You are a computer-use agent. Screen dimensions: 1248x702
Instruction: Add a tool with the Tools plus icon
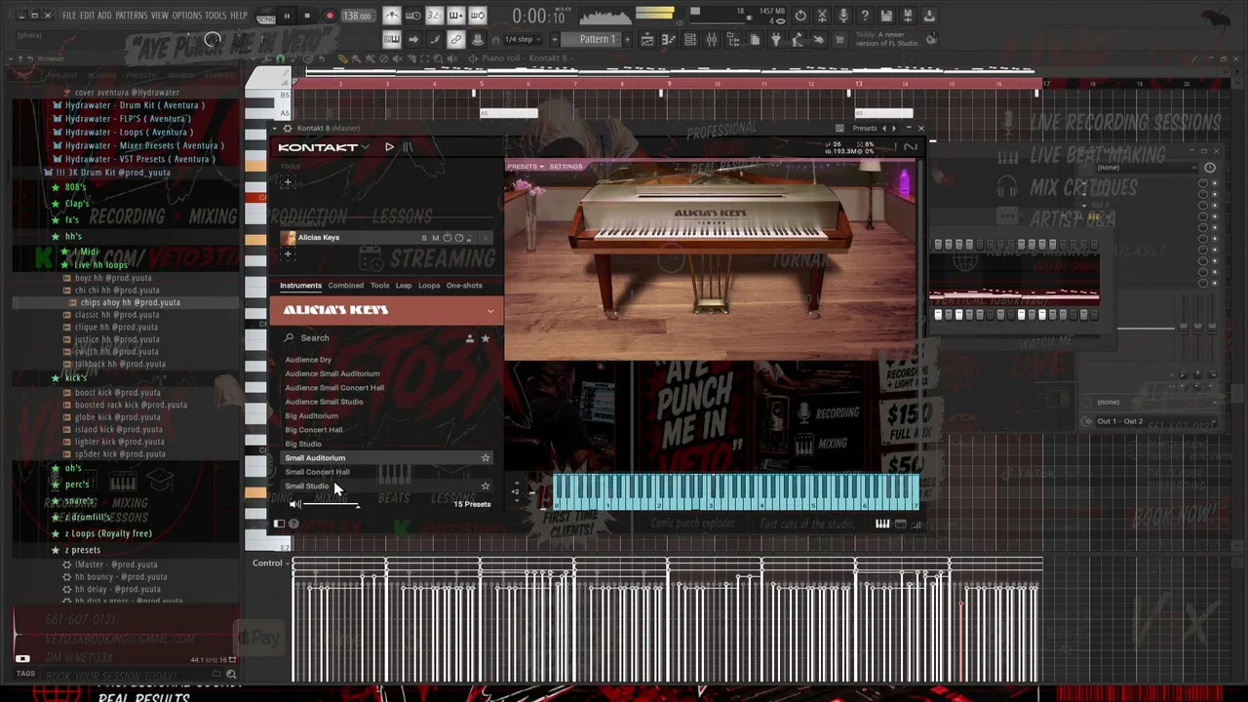point(288,181)
